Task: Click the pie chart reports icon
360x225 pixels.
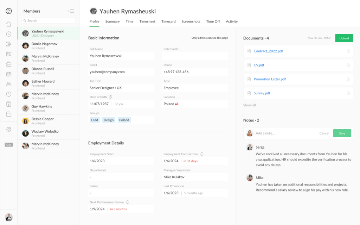Action: click(8, 94)
